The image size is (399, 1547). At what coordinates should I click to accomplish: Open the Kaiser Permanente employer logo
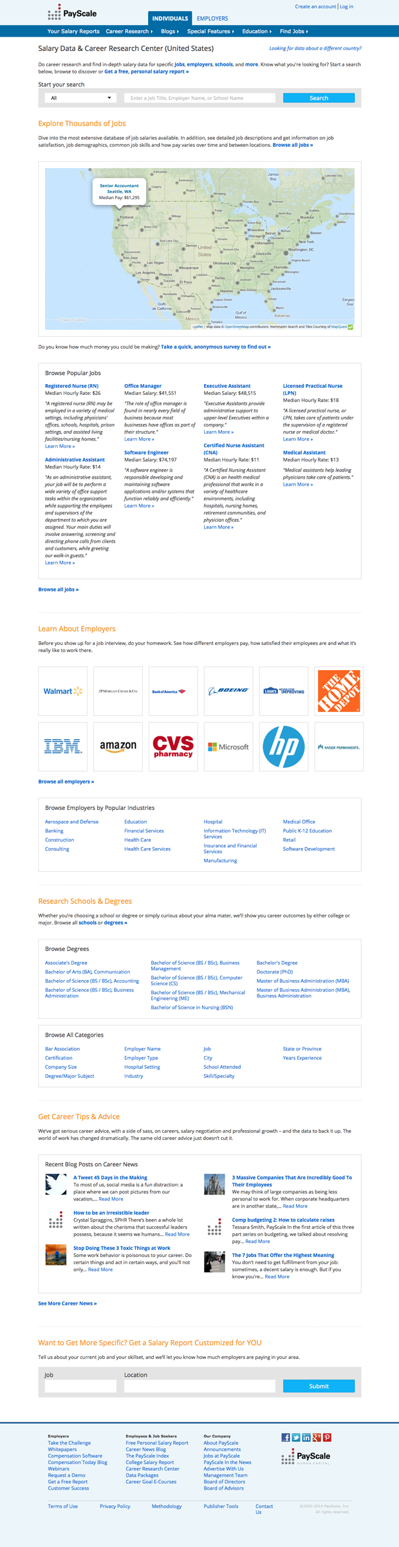point(339,746)
